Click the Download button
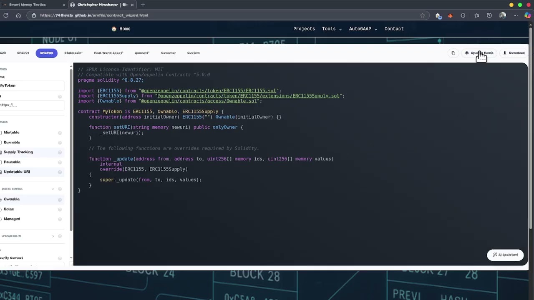Image resolution: width=534 pixels, height=300 pixels. [x=514, y=53]
